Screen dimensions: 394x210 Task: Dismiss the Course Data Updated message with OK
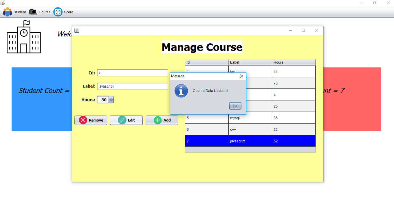pos(235,106)
